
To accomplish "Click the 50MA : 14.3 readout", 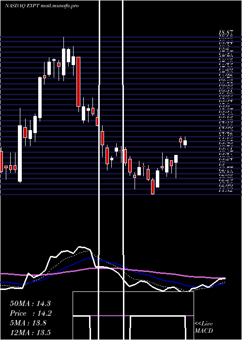I will [x=30, y=304].
